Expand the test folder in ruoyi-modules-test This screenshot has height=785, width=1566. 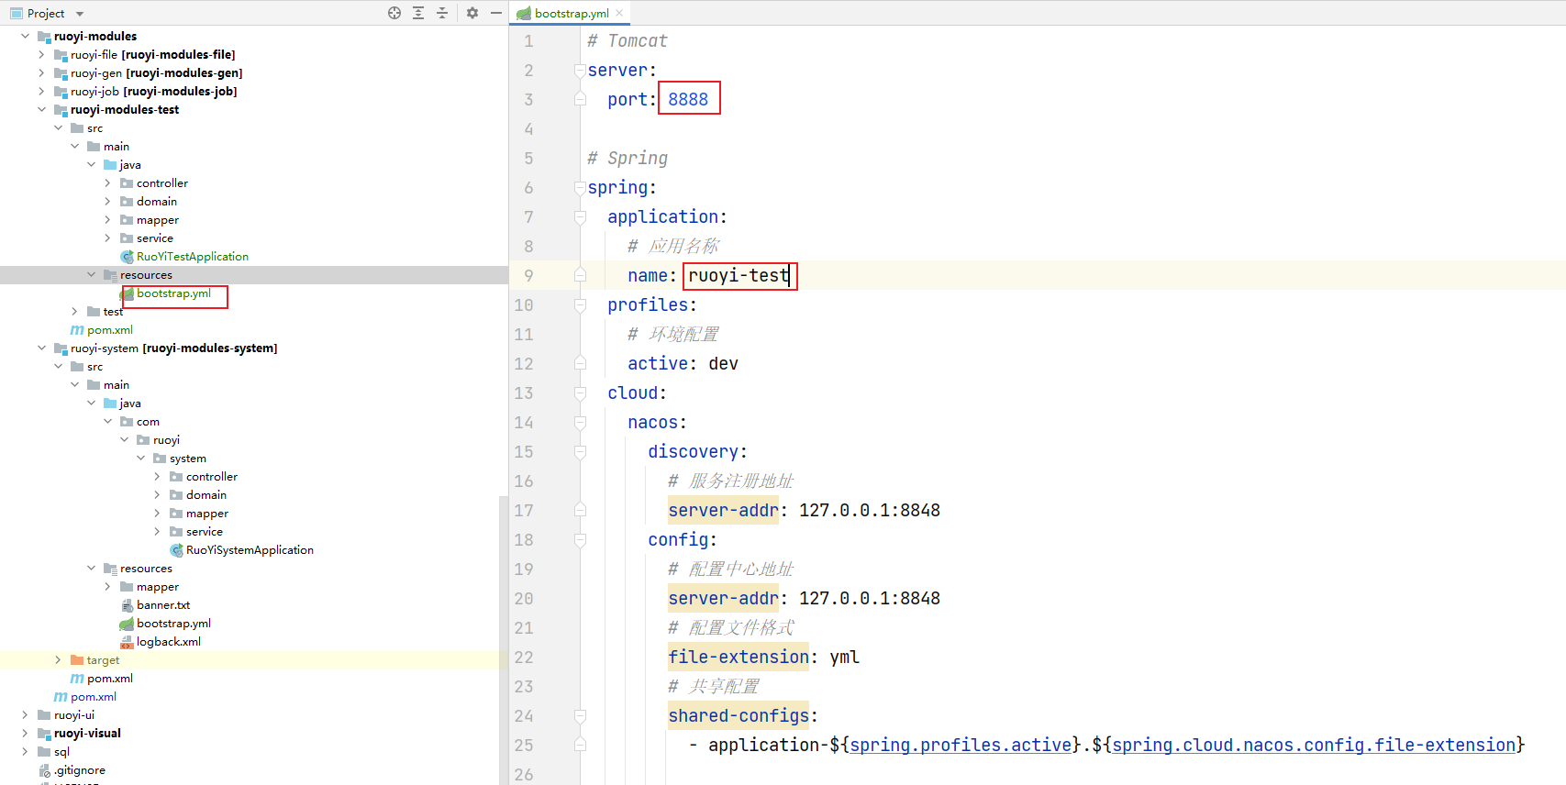74,311
